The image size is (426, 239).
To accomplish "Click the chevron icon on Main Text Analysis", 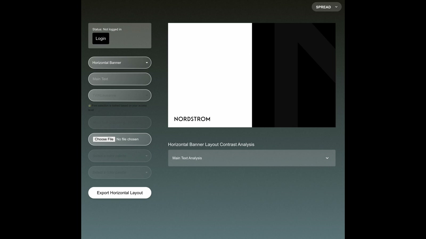I will tap(327, 158).
